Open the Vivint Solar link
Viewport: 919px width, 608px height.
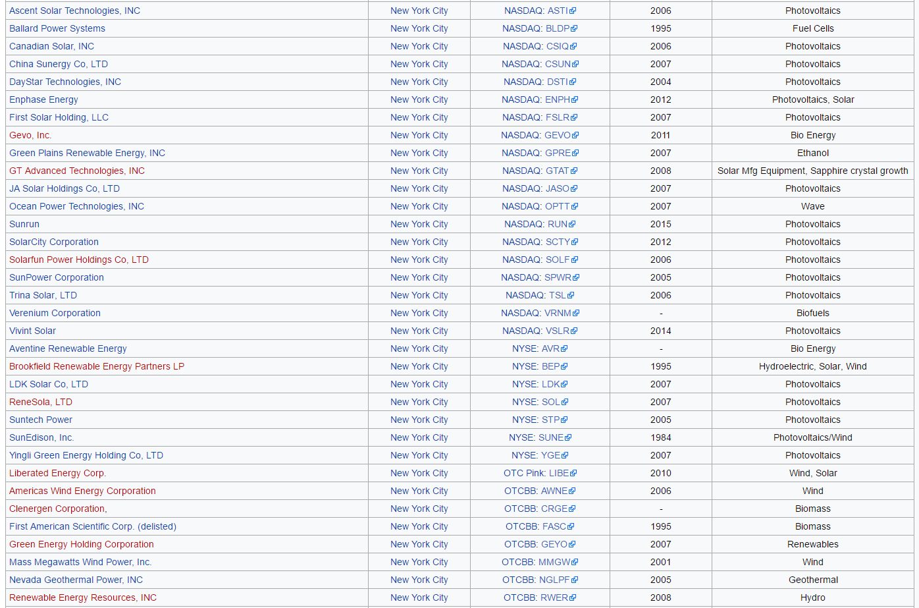pos(32,331)
